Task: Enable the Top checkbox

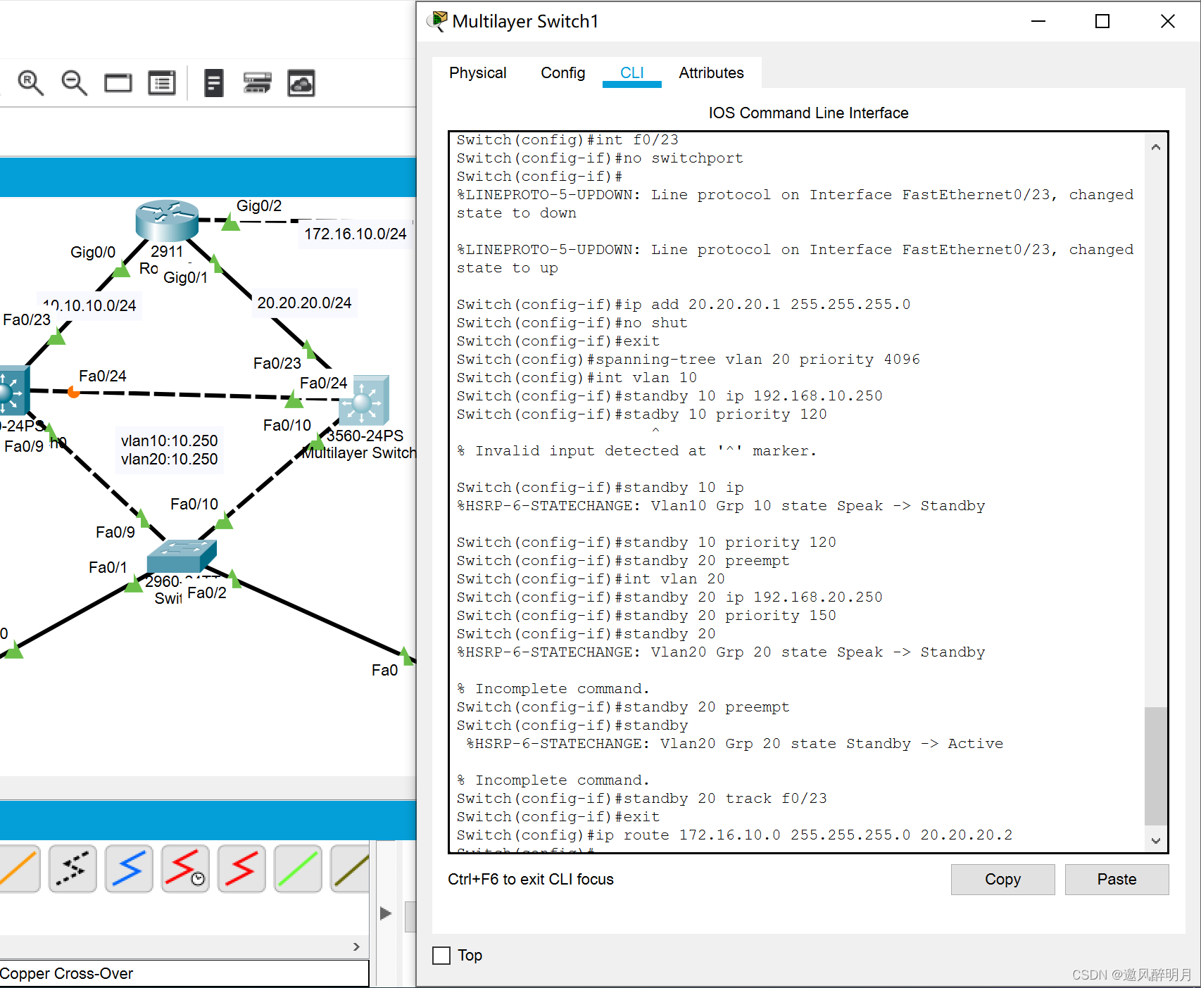Action: (x=441, y=956)
